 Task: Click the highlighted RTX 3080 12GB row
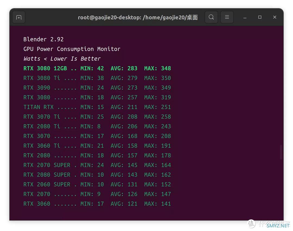point(97,68)
